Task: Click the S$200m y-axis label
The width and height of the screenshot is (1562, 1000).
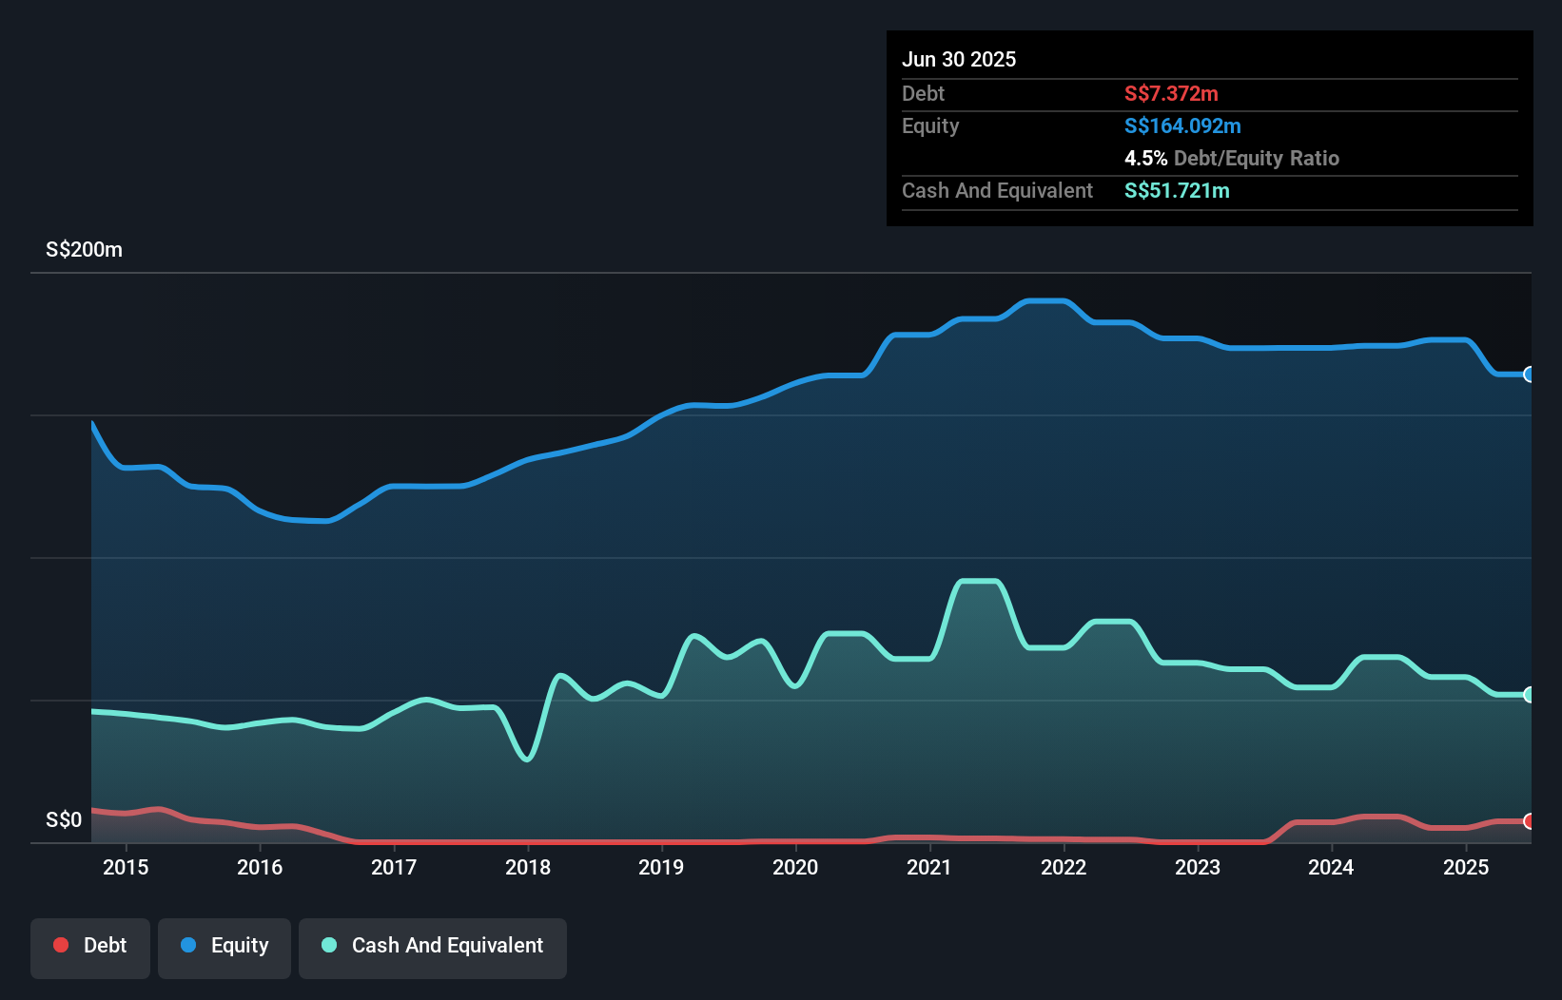Action: pos(84,250)
